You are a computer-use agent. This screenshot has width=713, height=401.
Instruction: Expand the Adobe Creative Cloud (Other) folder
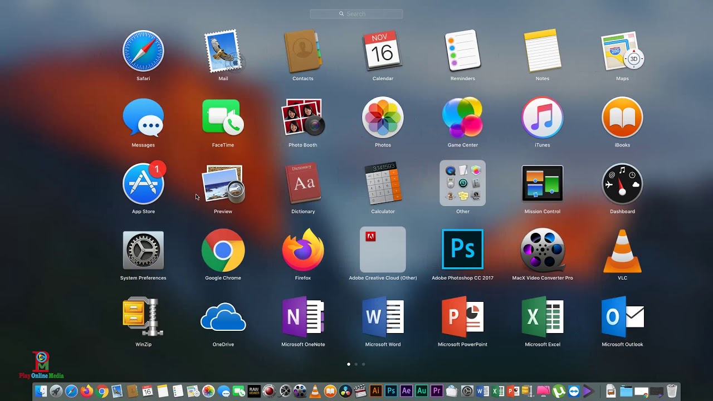pyautogui.click(x=383, y=250)
